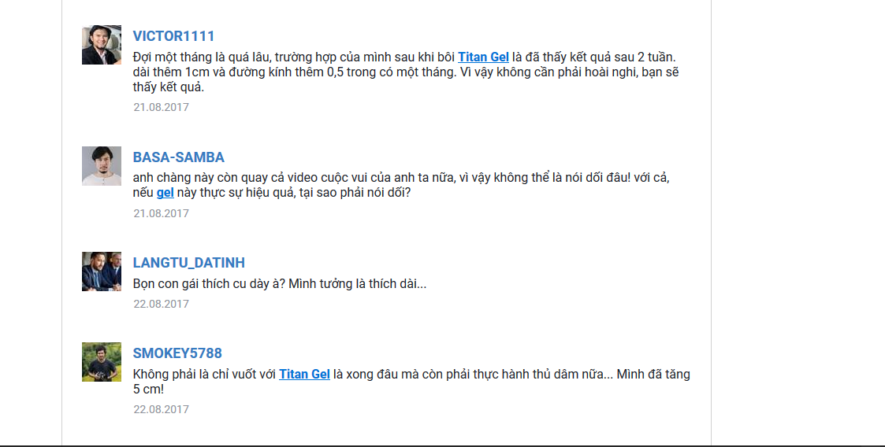Click LANGTU_DATINH's avatar image
885x447 pixels.
(102, 272)
